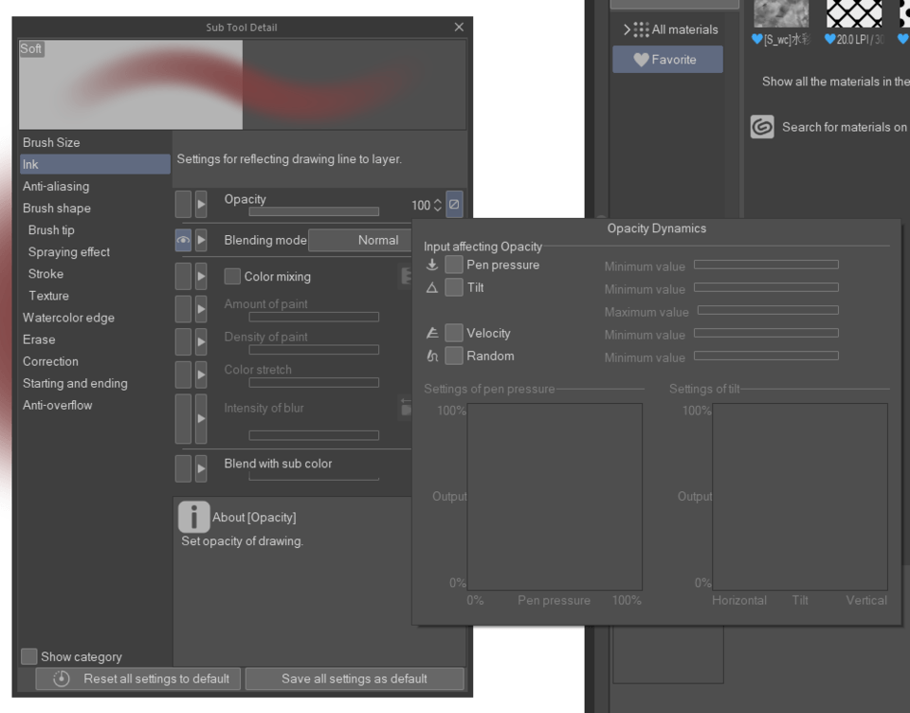Click Save all settings as default
This screenshot has width=910, height=713.
(355, 679)
